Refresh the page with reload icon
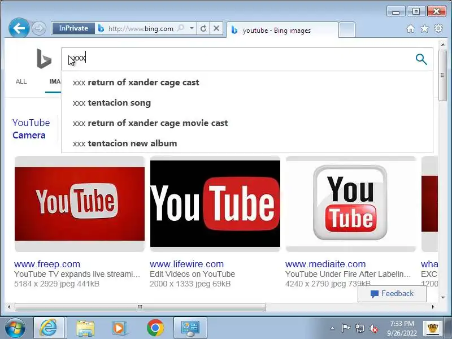The width and height of the screenshot is (452, 339). pos(203,28)
